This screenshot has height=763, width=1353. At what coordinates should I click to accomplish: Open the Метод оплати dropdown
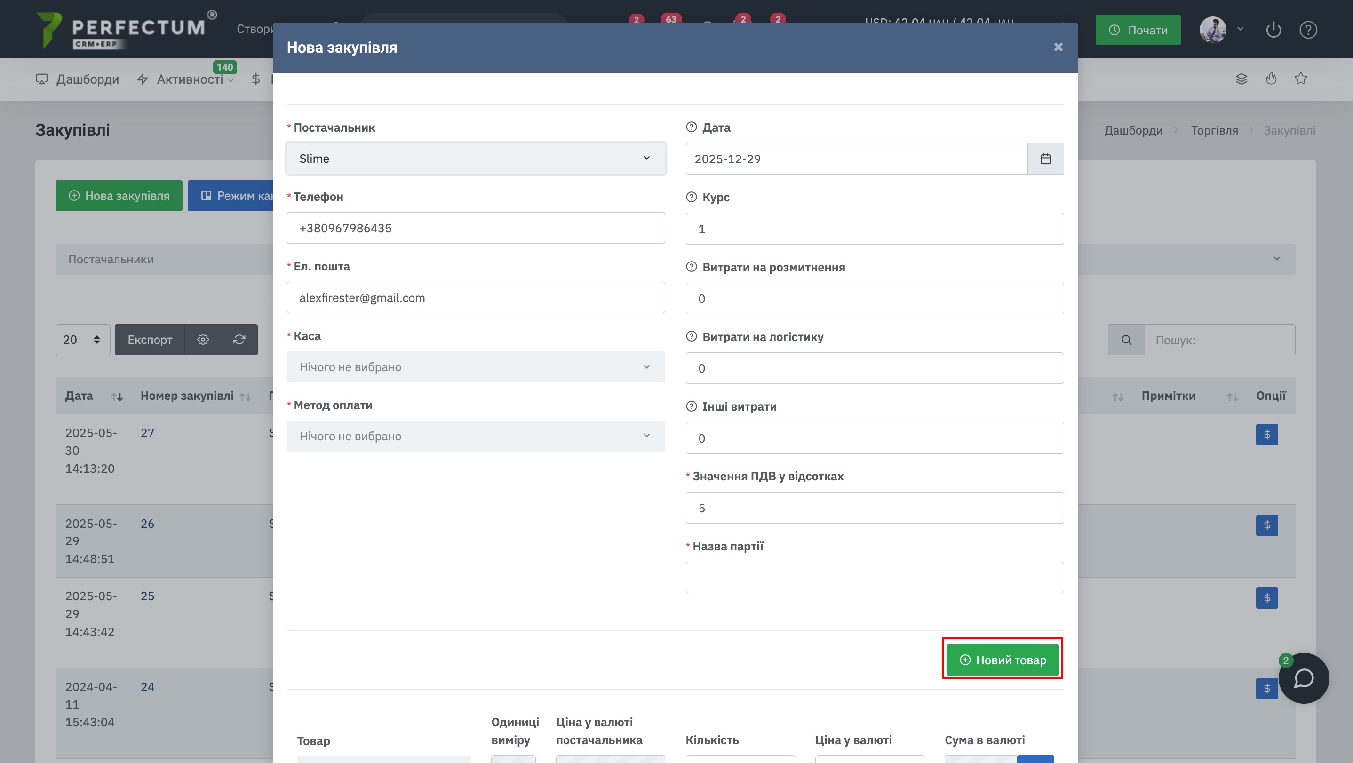click(475, 436)
